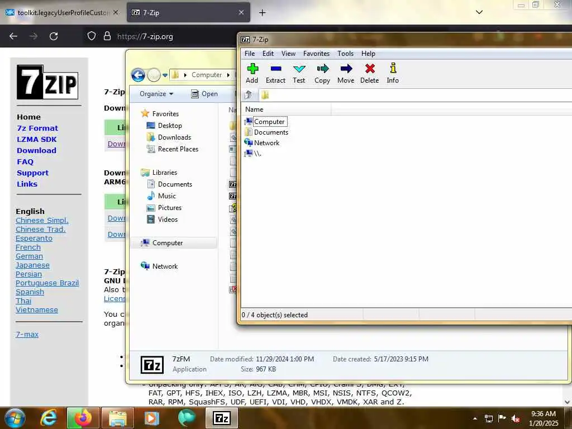Viewport: 572px width, 429px height.
Task: Switch site language to Esperanto
Action: pyautogui.click(x=34, y=238)
